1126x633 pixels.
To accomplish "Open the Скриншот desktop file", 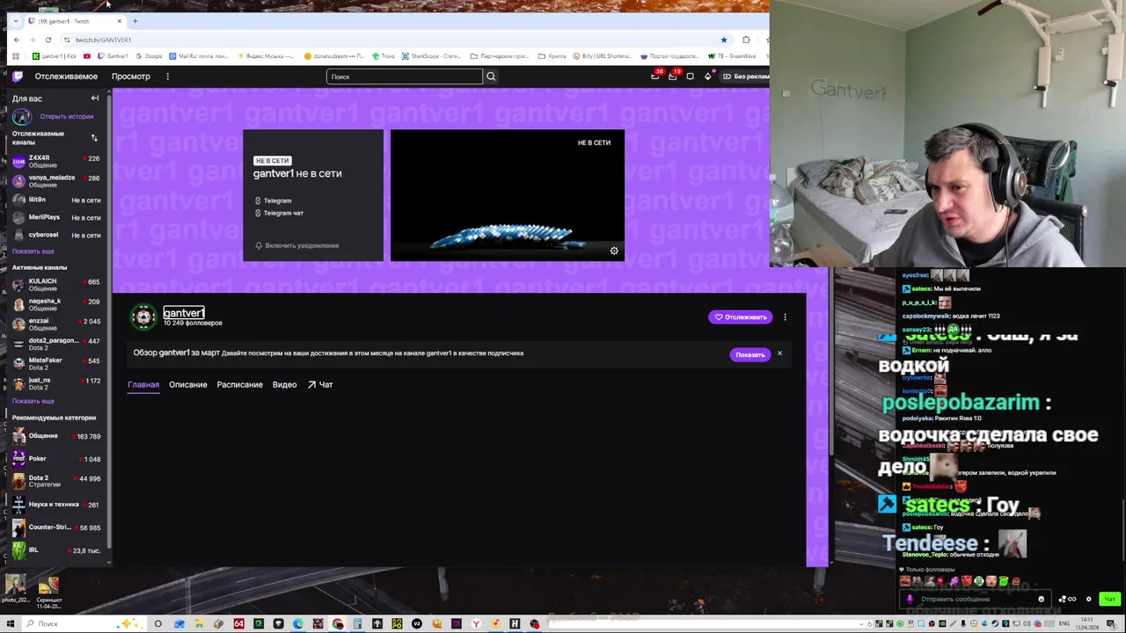I will click(x=48, y=593).
